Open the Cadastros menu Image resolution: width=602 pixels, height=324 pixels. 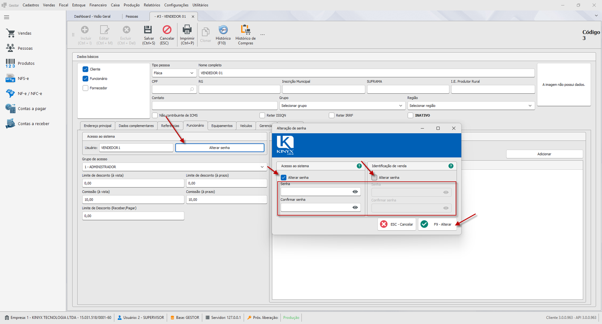pyautogui.click(x=31, y=5)
